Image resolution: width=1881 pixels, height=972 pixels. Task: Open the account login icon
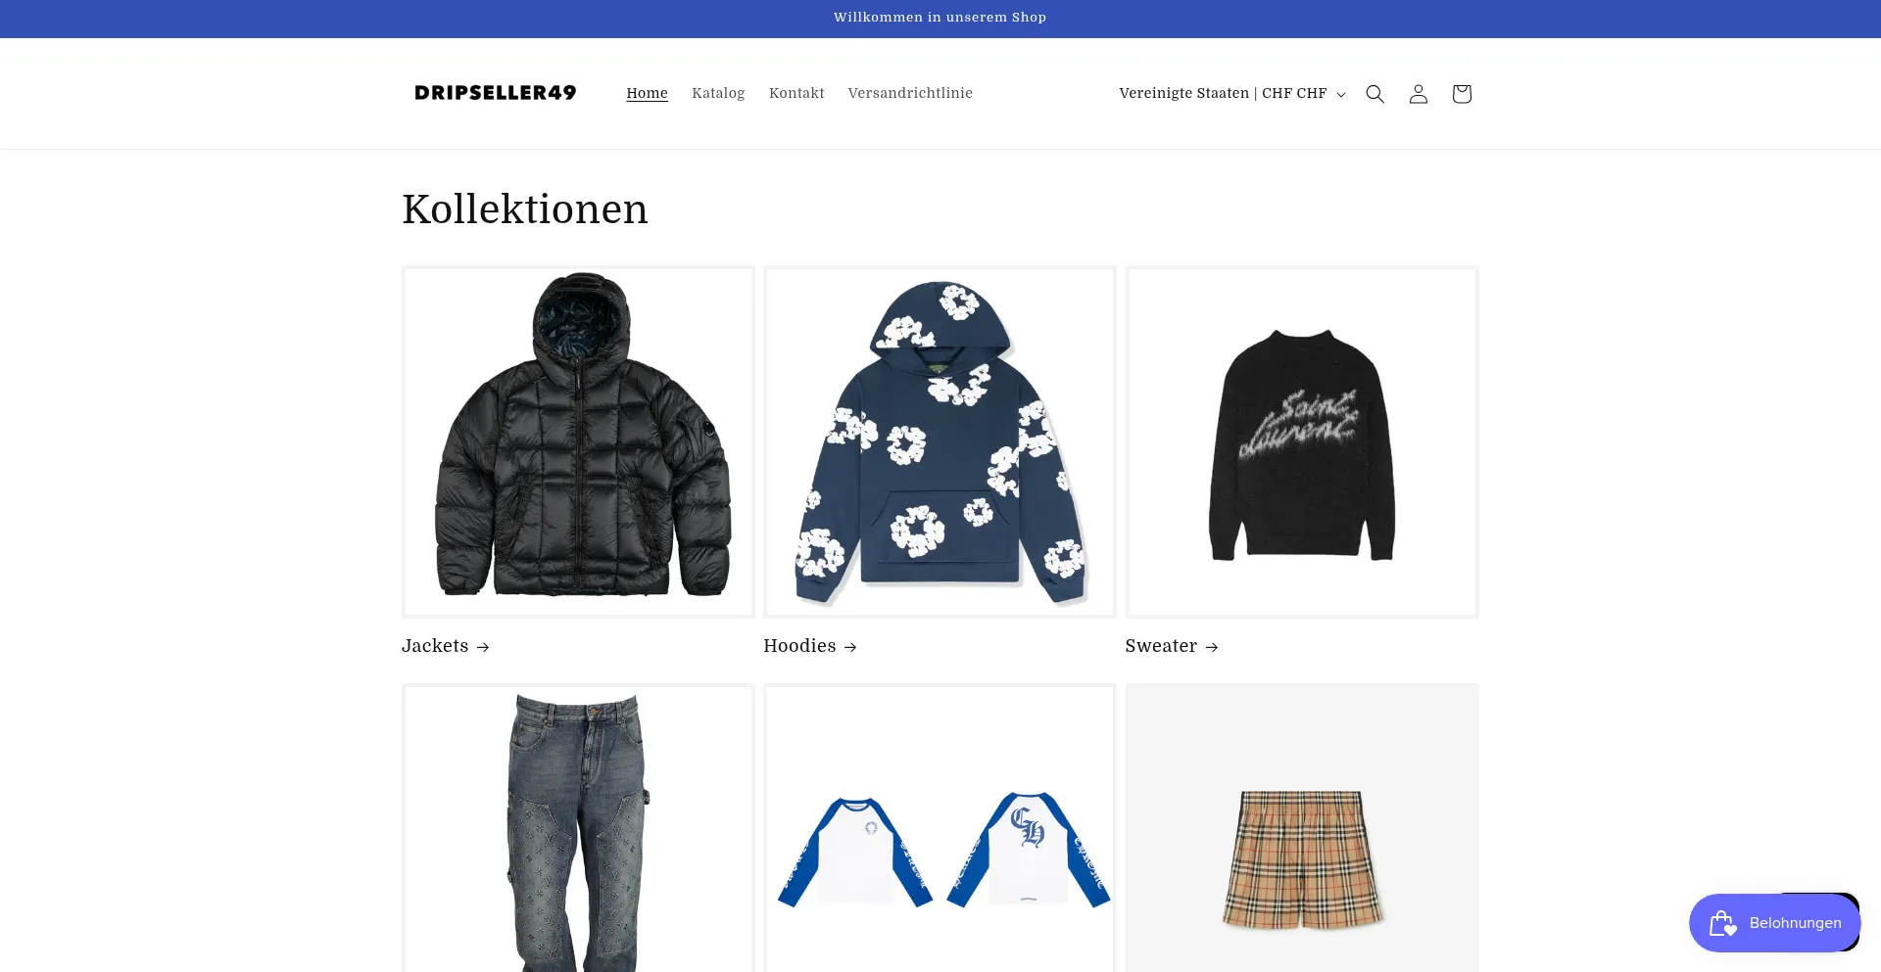tap(1418, 94)
